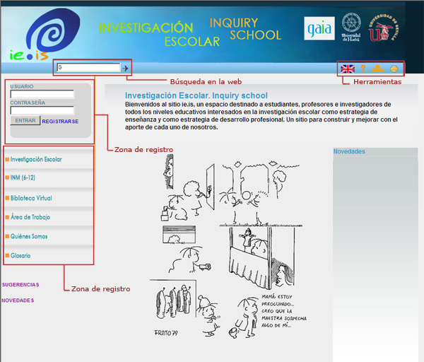Click the ENTRAR button
The image size is (424, 362).
[x=25, y=120]
